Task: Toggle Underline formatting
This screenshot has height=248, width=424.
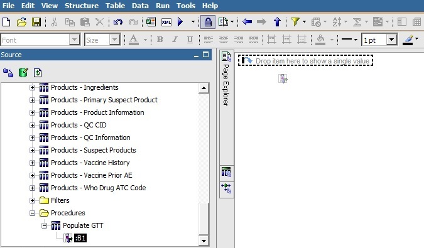Action: coord(190,40)
